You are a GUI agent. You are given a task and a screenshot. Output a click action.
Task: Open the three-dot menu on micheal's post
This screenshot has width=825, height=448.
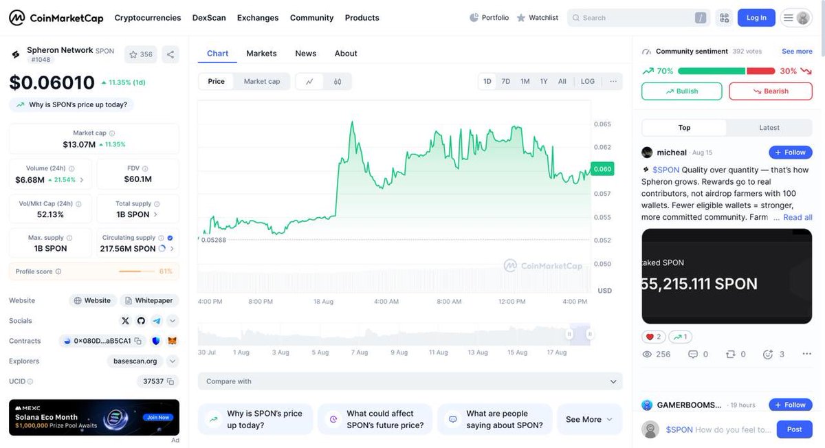coord(807,355)
